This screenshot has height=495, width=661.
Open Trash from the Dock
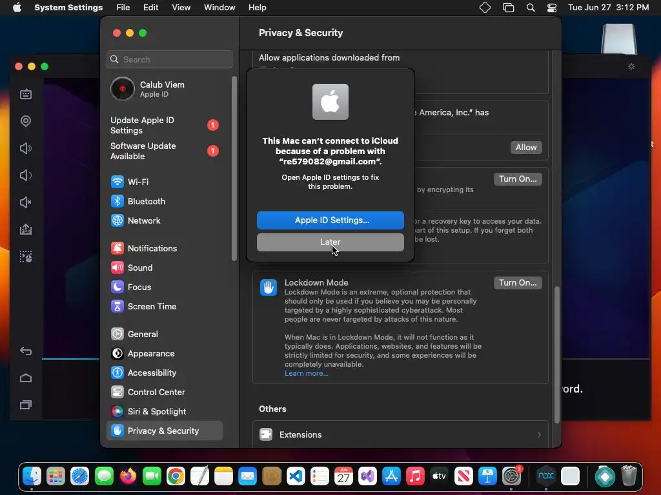(x=629, y=476)
